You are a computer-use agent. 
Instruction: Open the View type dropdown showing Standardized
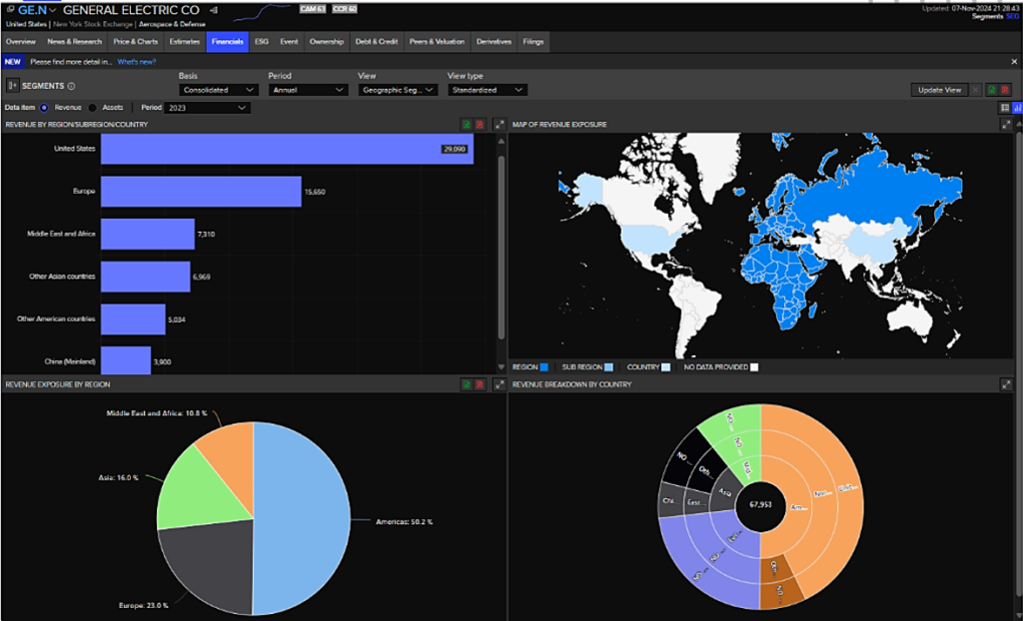tap(488, 90)
